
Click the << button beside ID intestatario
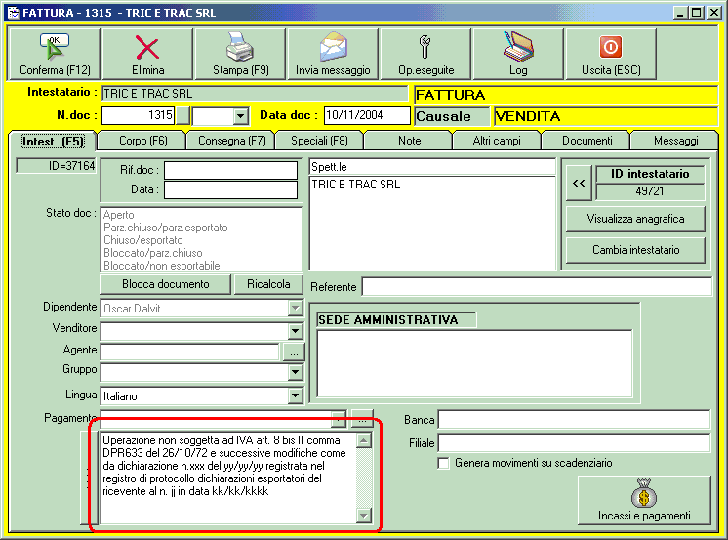579,184
